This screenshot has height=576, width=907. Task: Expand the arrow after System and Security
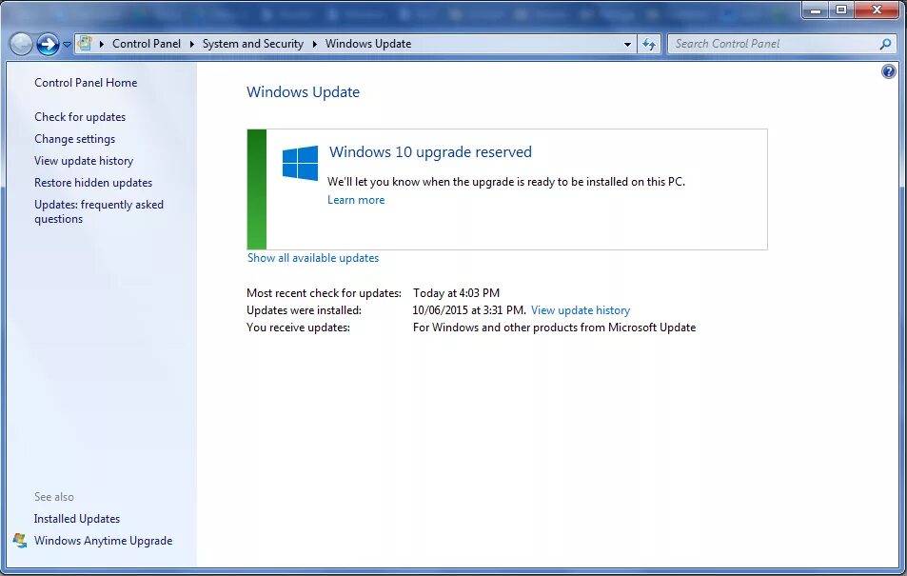coord(315,44)
